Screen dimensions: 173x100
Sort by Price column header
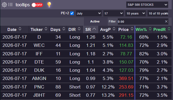click(x=126, y=29)
